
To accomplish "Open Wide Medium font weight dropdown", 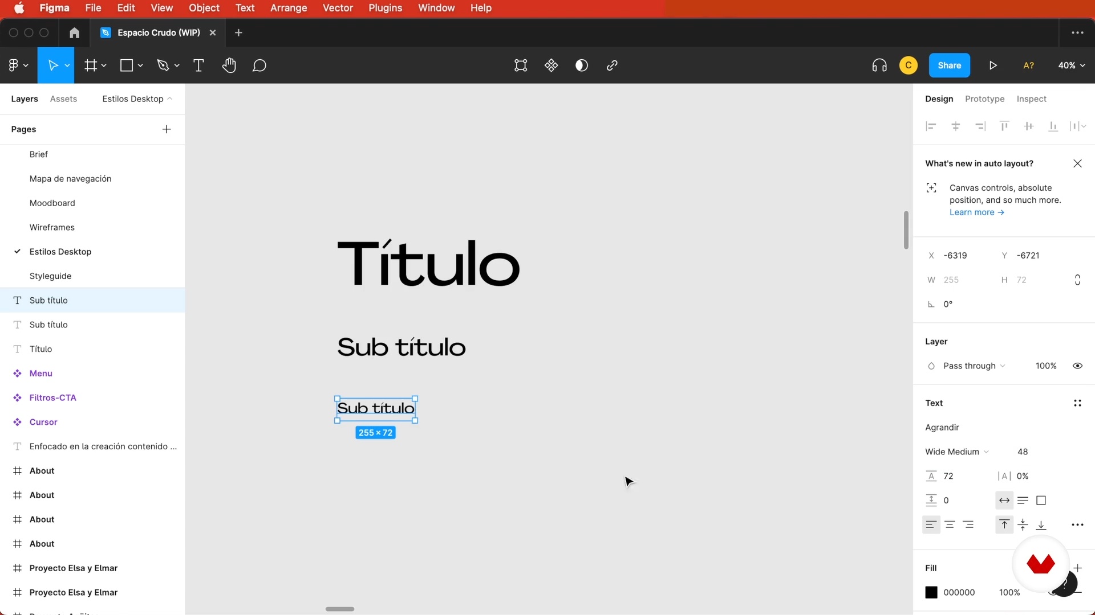I will (957, 452).
